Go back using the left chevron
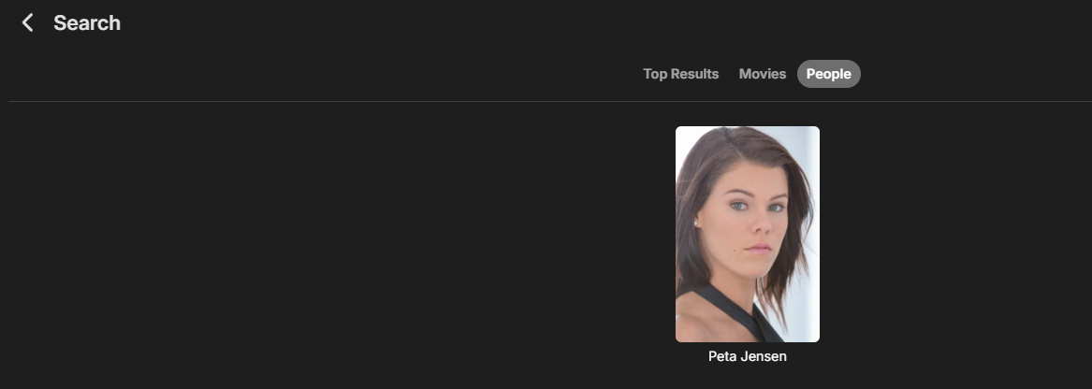This screenshot has height=389, width=1092. tap(28, 22)
